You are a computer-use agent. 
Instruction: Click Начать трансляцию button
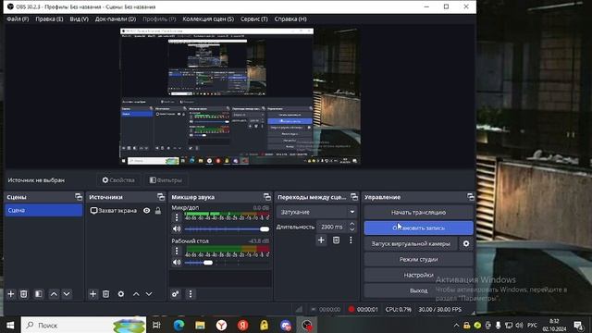418,212
